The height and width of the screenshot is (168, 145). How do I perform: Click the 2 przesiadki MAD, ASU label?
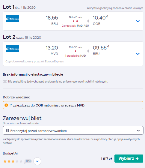[x=75, y=26]
